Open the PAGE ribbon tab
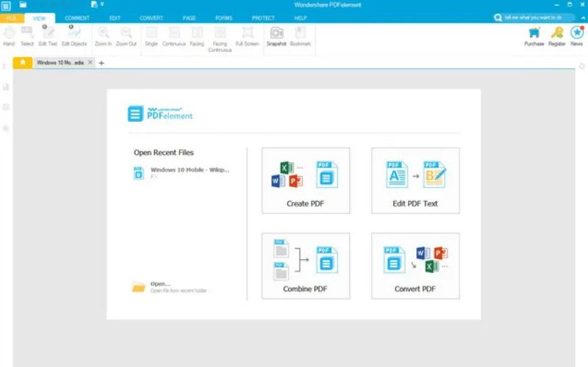 tap(189, 18)
